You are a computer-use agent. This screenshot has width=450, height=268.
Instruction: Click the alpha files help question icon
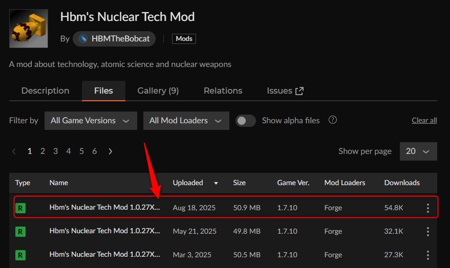point(333,120)
